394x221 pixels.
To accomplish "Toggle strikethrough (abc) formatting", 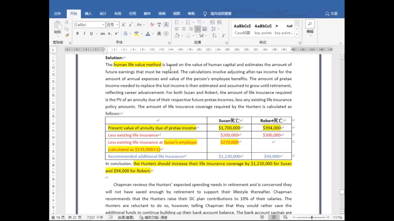I will click(x=103, y=34).
